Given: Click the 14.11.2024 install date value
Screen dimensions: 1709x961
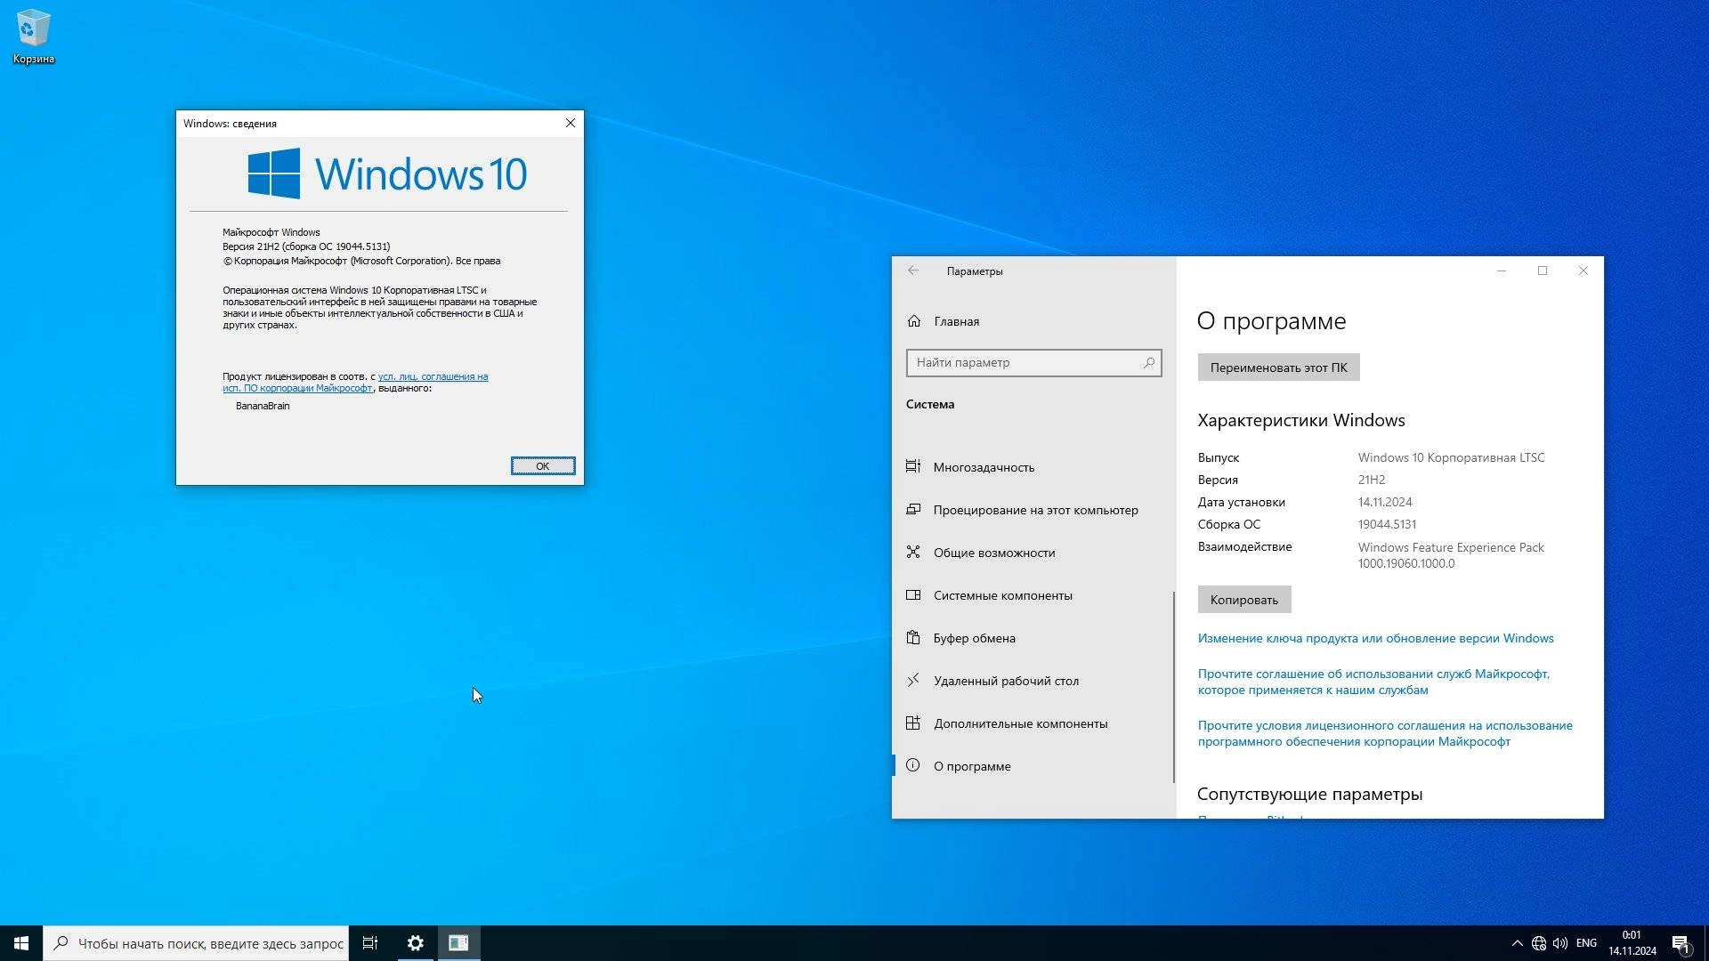Looking at the screenshot, I should coord(1385,502).
